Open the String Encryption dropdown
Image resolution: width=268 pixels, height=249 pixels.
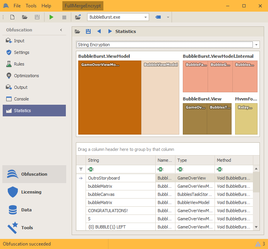coord(256,45)
